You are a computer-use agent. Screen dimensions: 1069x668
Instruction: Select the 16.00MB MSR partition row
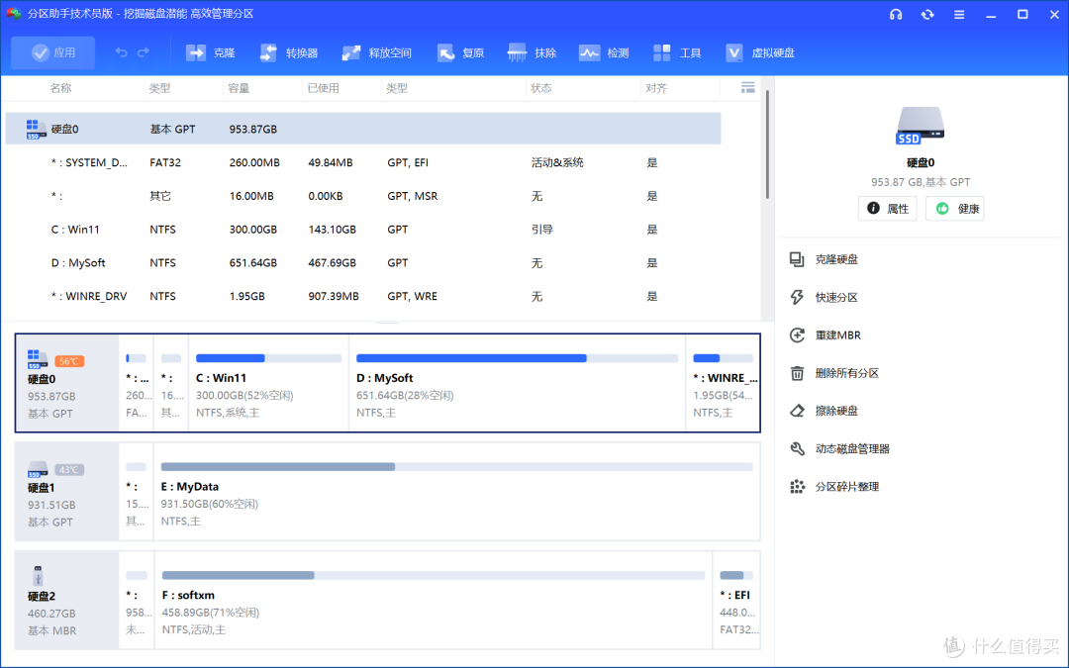[362, 196]
